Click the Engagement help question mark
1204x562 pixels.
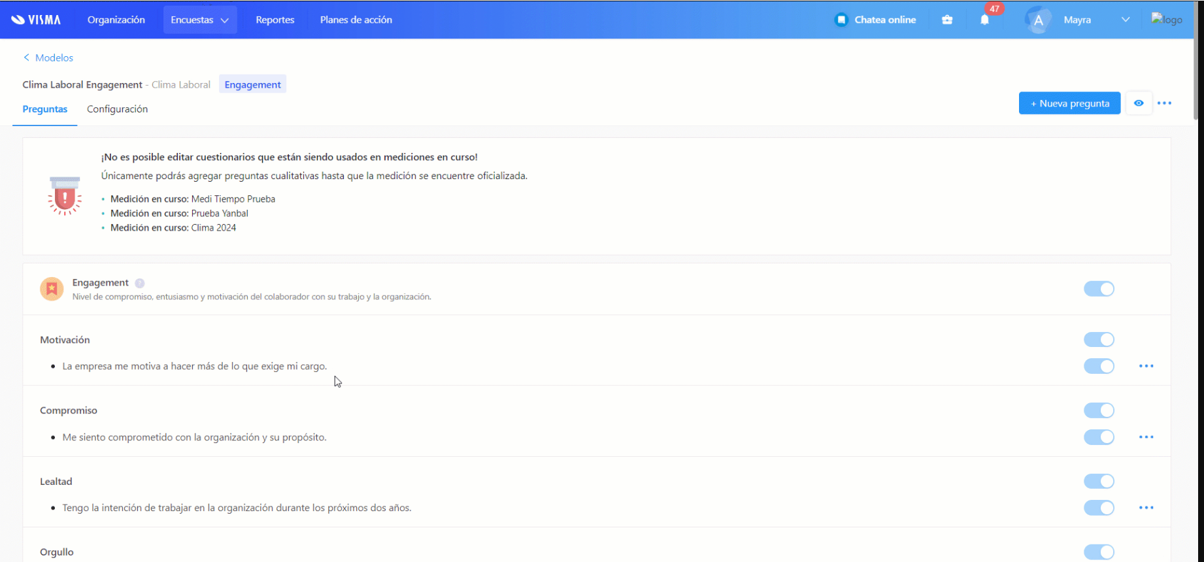pyautogui.click(x=140, y=283)
